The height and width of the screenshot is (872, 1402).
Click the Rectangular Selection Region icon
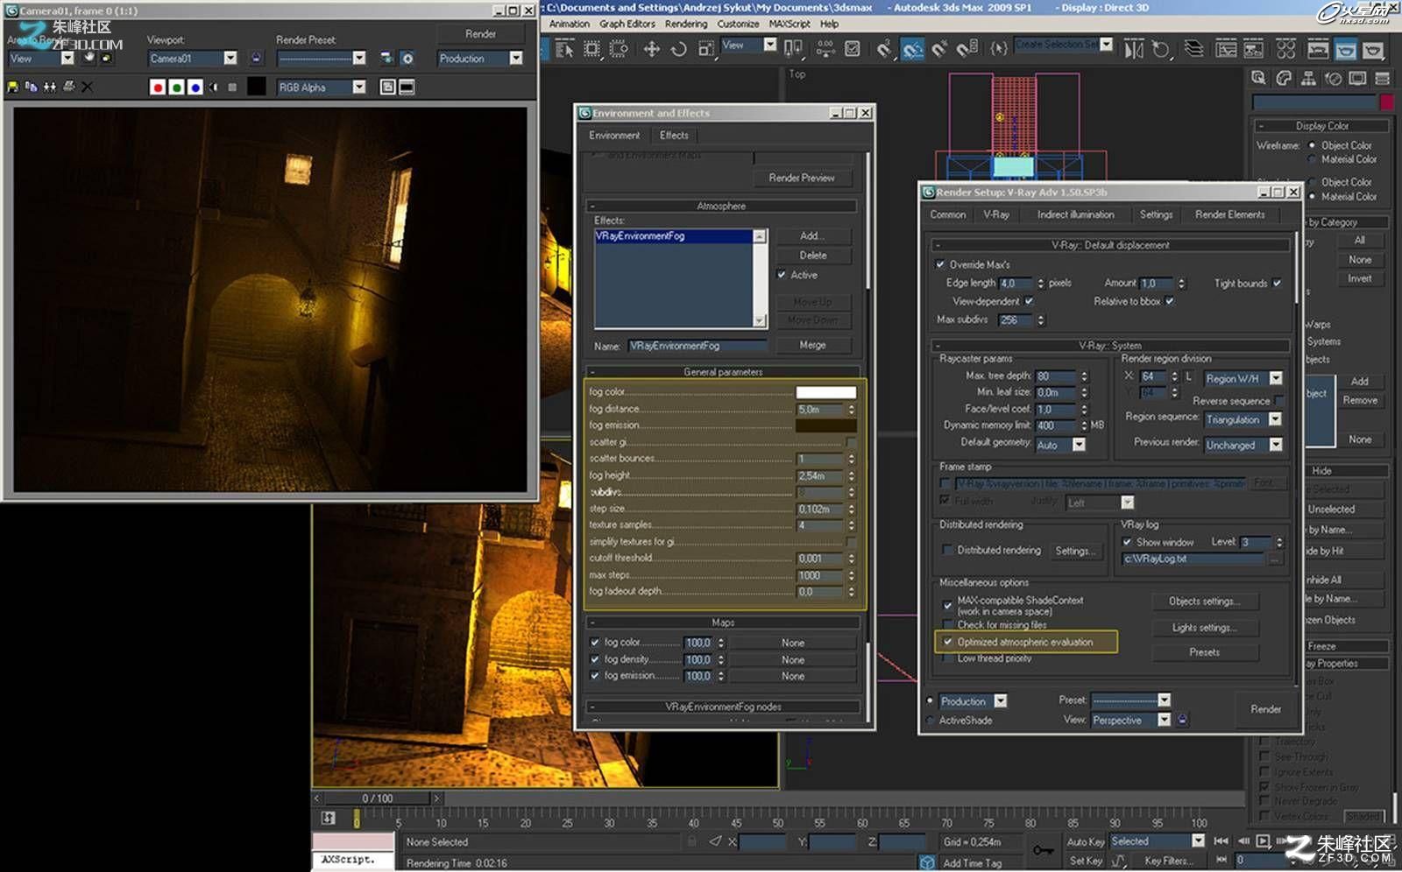tap(592, 49)
